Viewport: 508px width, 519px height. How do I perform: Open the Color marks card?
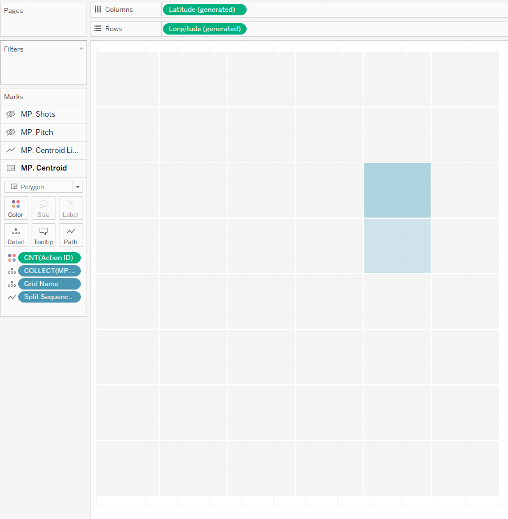coord(16,208)
